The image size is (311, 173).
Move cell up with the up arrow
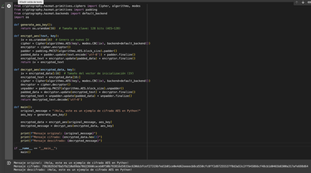(x=297, y=2)
